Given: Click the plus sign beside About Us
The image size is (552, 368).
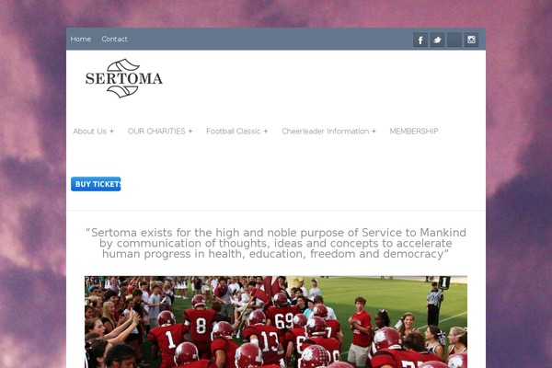Looking at the screenshot, I should 111,131.
